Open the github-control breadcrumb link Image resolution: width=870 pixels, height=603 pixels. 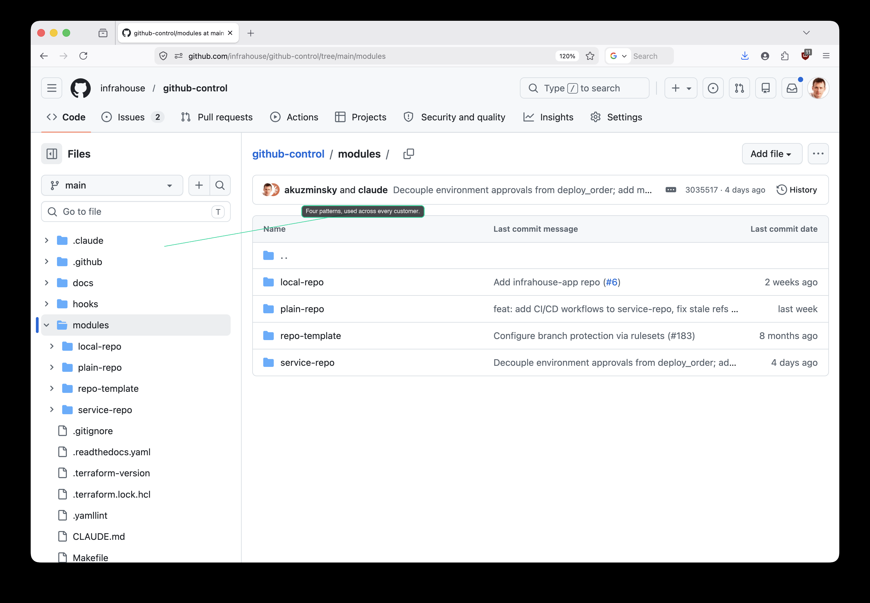tap(288, 154)
